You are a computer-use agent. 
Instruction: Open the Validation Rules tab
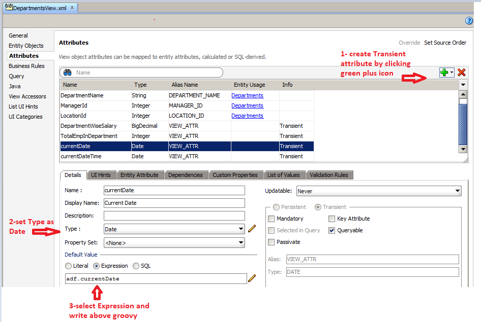pyautogui.click(x=329, y=174)
